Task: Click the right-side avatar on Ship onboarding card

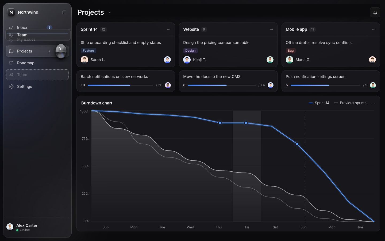Action: point(167,60)
